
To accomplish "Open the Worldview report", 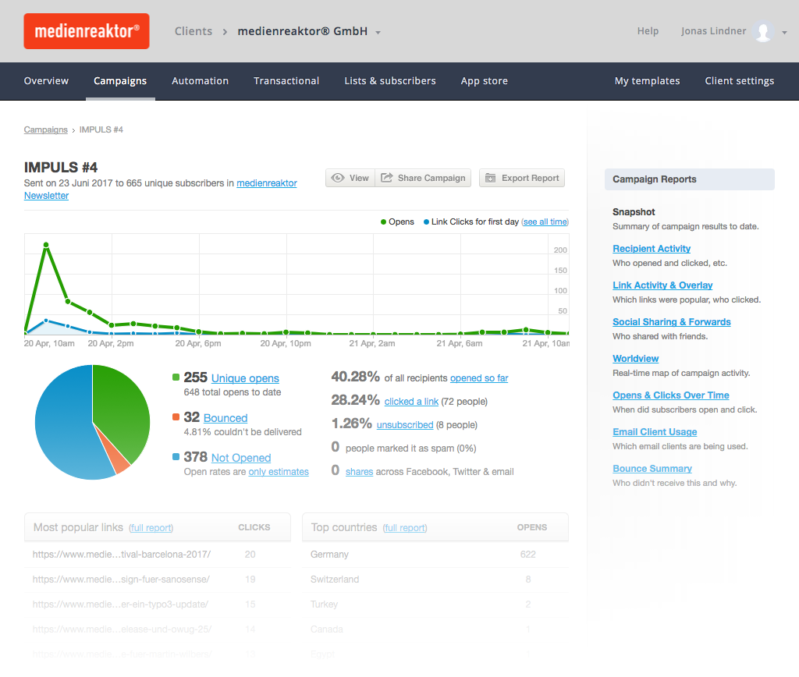I will [635, 359].
